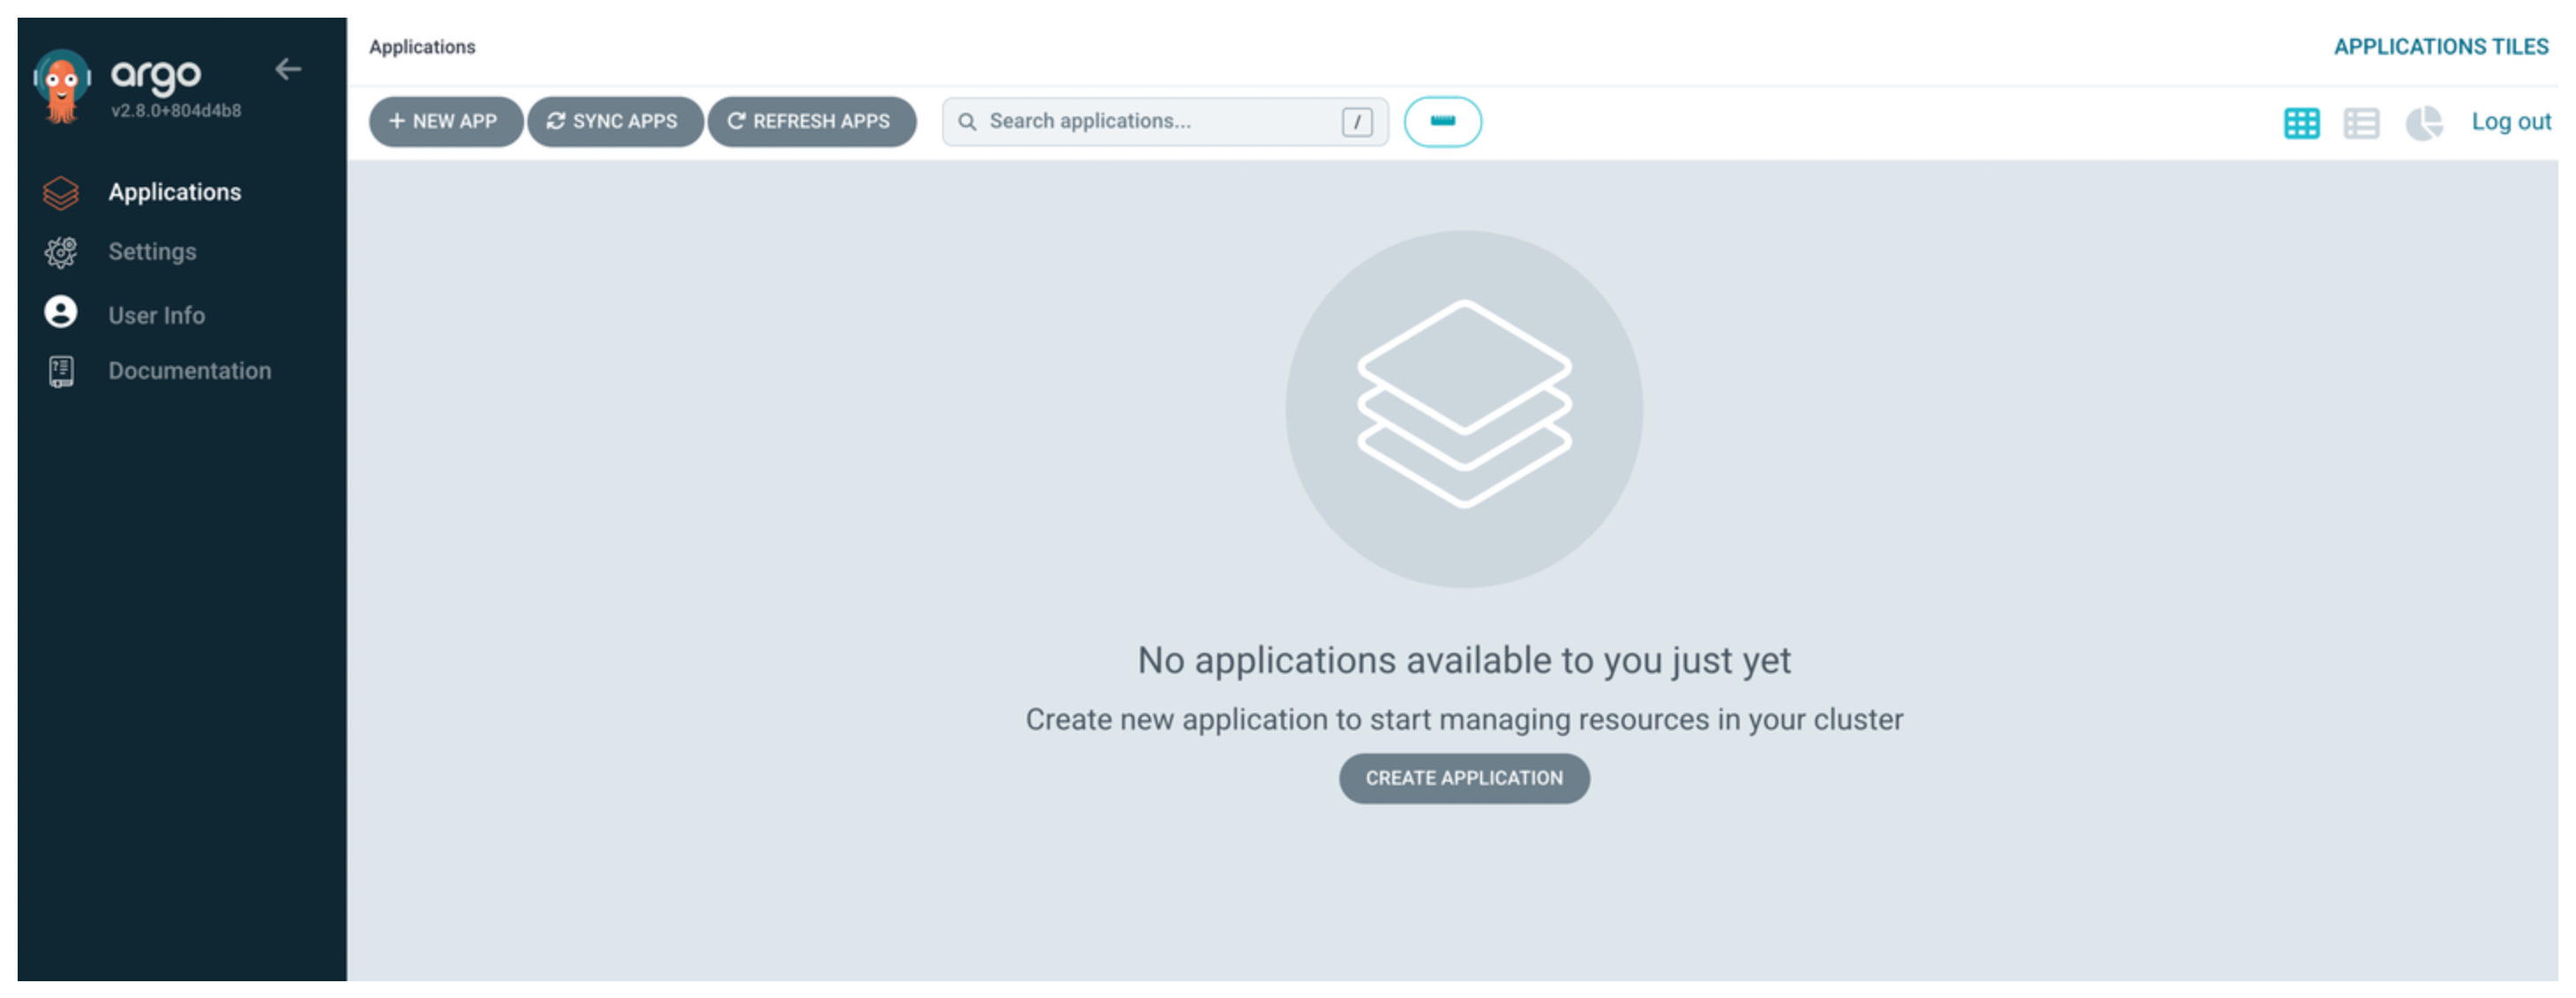The width and height of the screenshot is (2576, 998).
Task: Open Settings in the sidebar
Action: click(x=152, y=252)
